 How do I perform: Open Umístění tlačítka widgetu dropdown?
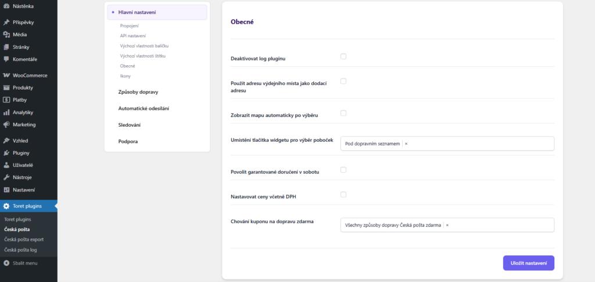tap(447, 144)
